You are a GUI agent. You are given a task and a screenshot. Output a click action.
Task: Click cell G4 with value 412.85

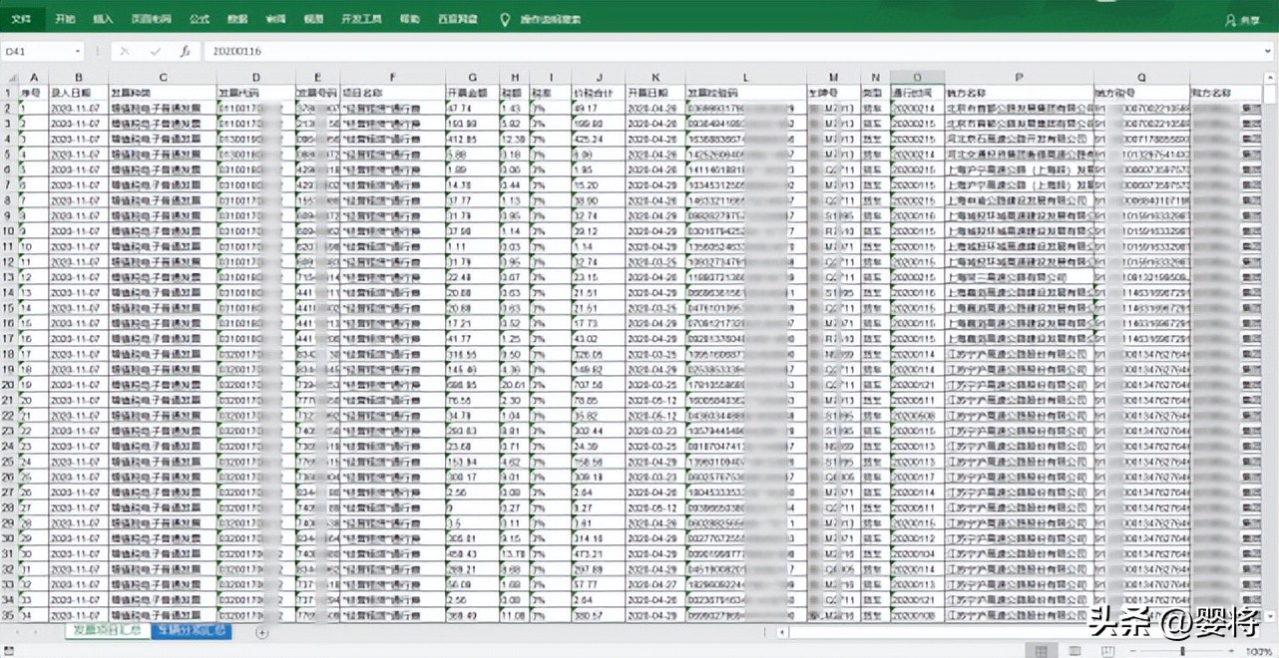point(472,139)
